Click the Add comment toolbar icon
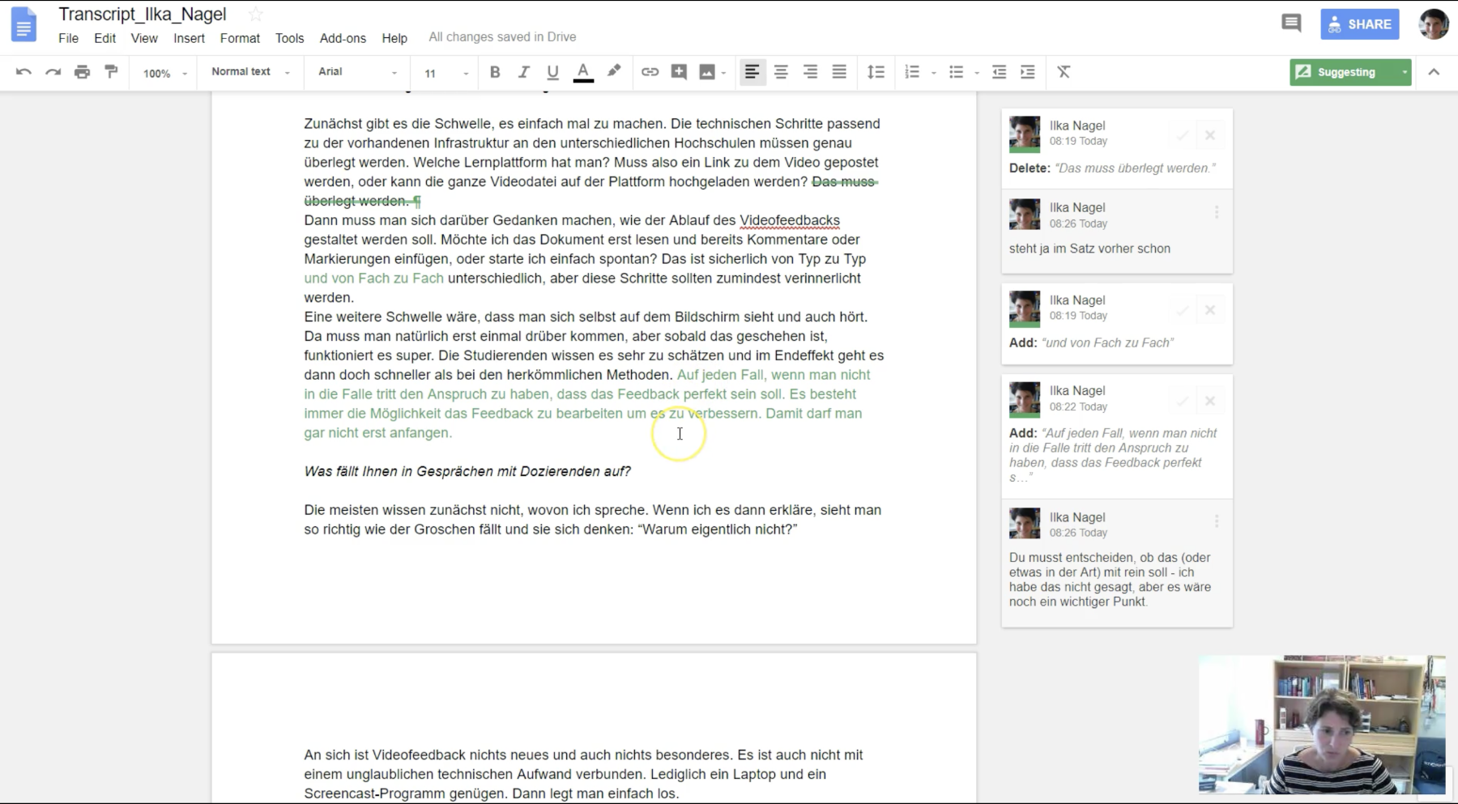The height and width of the screenshot is (804, 1458). [679, 72]
